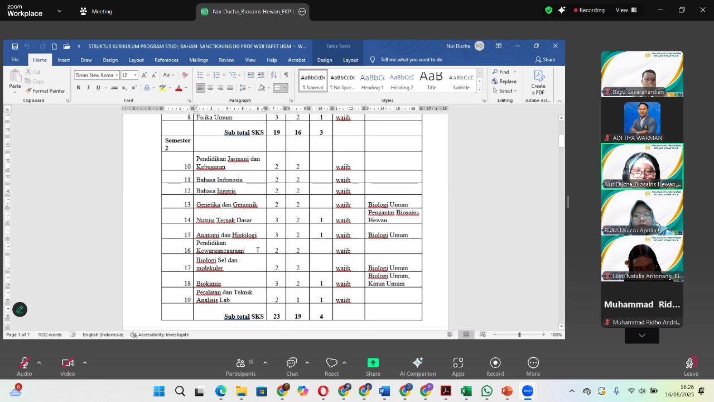
Task: Click the Leave meeting button
Action: [x=691, y=366]
